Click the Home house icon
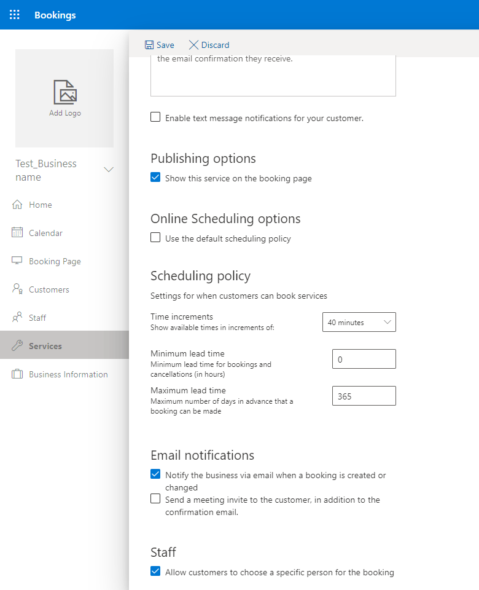Image resolution: width=479 pixels, height=590 pixels. point(17,204)
